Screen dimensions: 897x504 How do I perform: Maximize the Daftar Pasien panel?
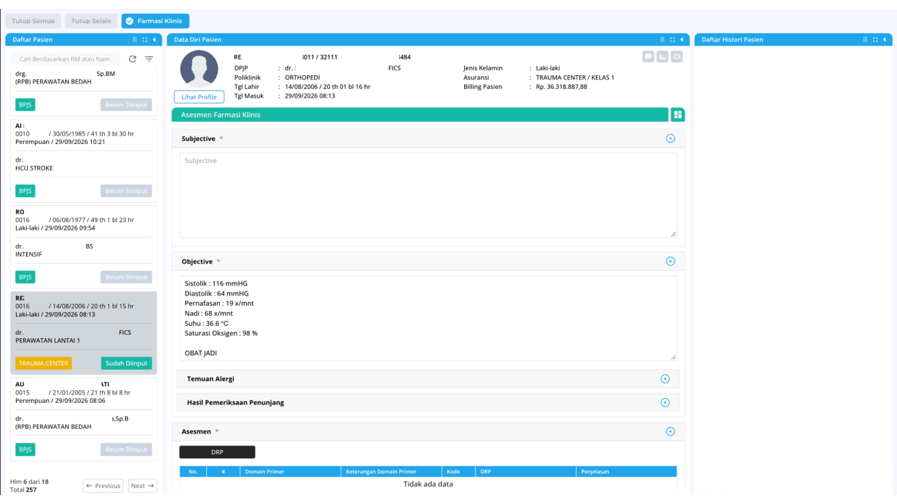coord(145,40)
